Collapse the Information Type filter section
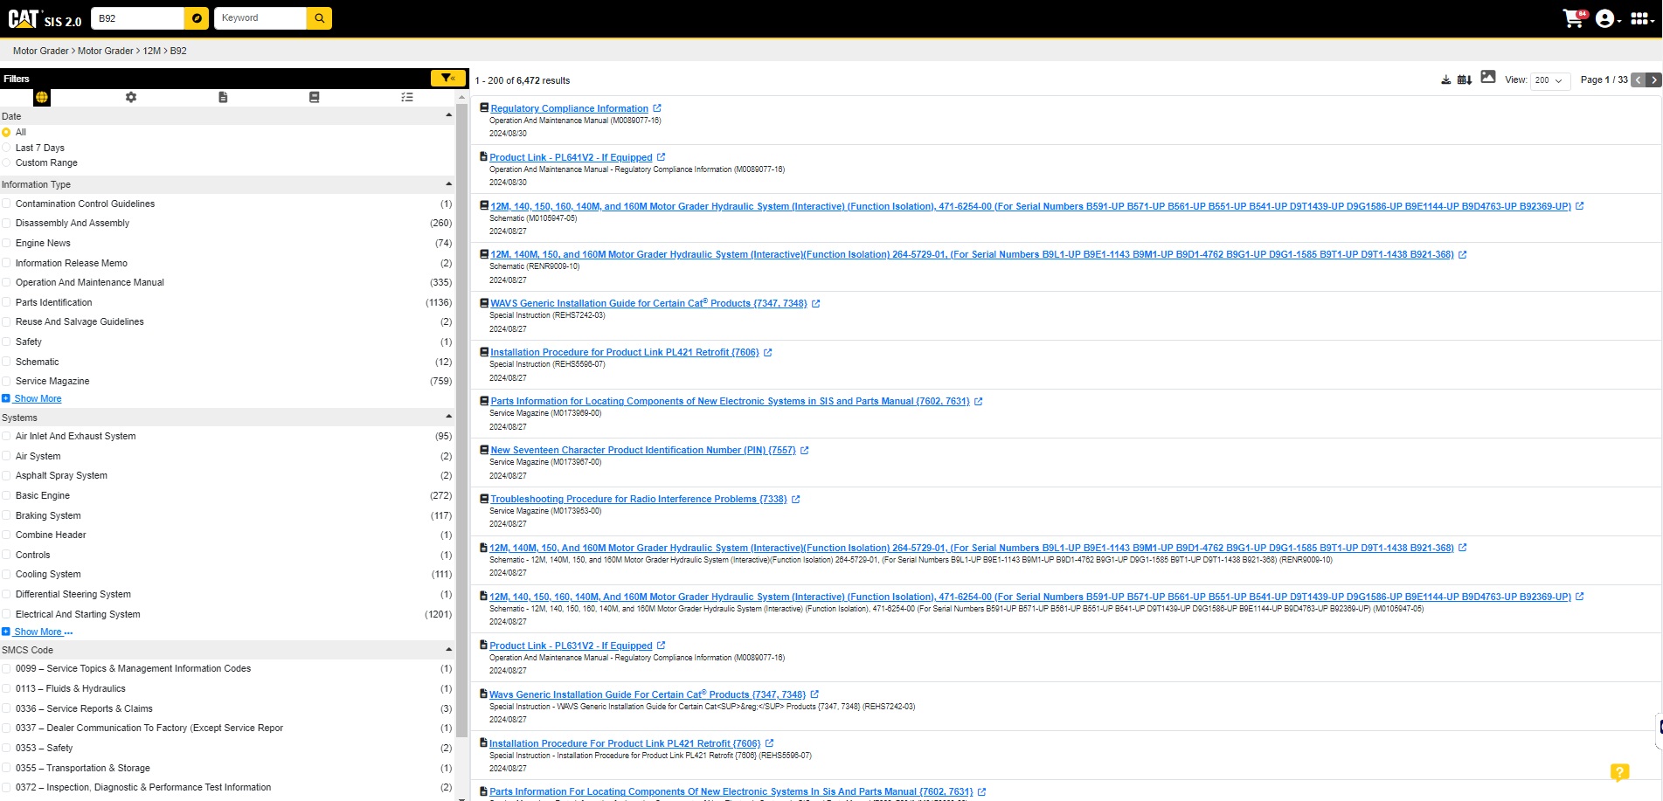 448,184
